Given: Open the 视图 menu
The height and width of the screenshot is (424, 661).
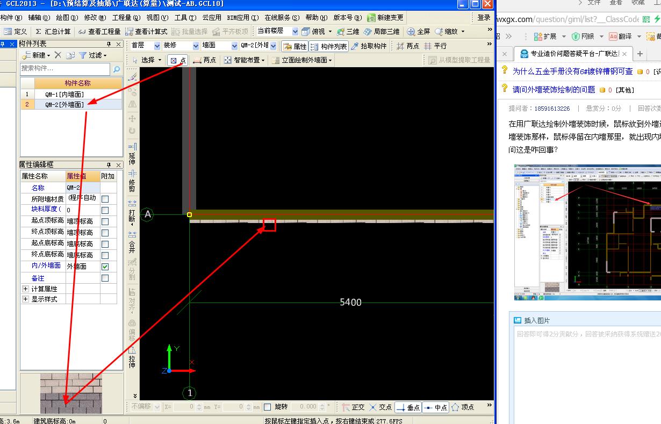Looking at the screenshot, I should [157, 18].
